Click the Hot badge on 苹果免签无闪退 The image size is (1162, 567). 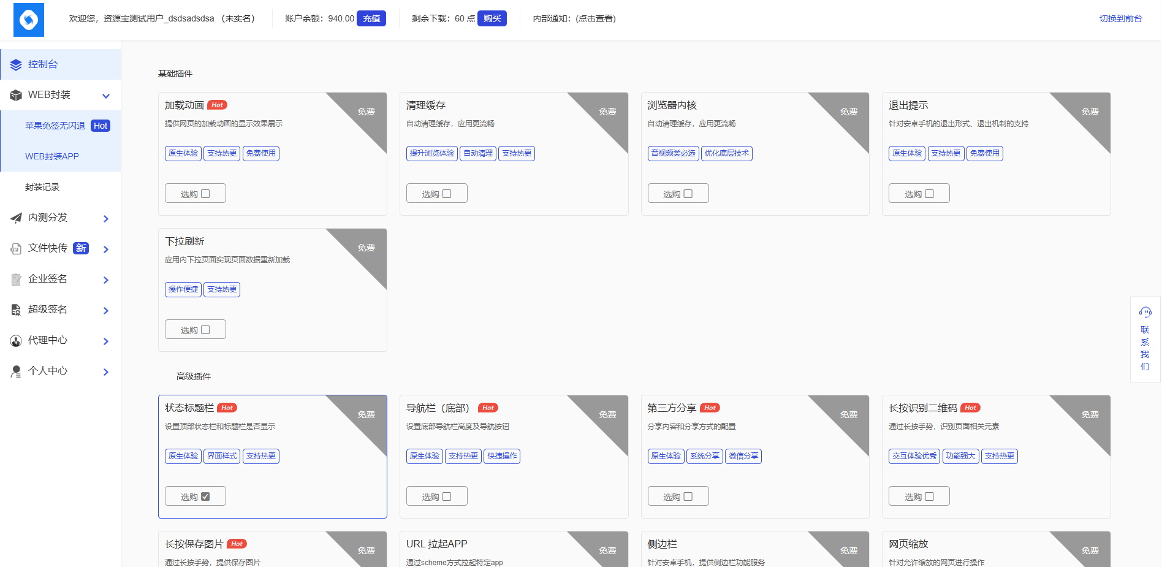[x=101, y=126]
